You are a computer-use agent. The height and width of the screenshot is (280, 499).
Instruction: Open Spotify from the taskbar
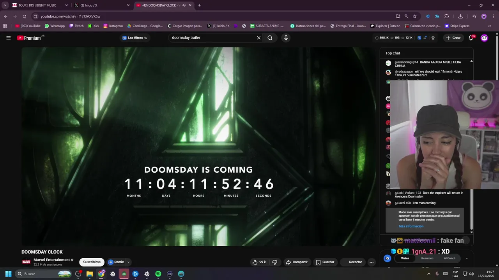click(158, 274)
